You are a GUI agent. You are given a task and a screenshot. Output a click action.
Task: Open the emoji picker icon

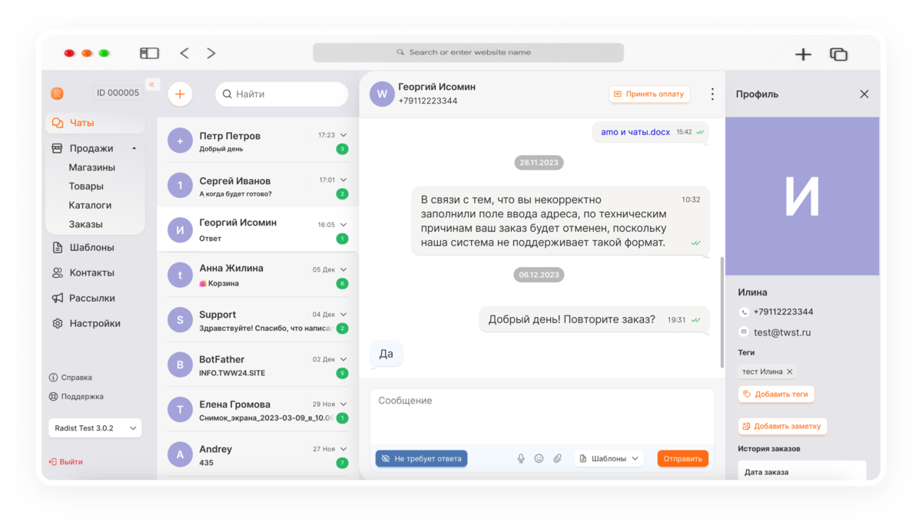[539, 458]
